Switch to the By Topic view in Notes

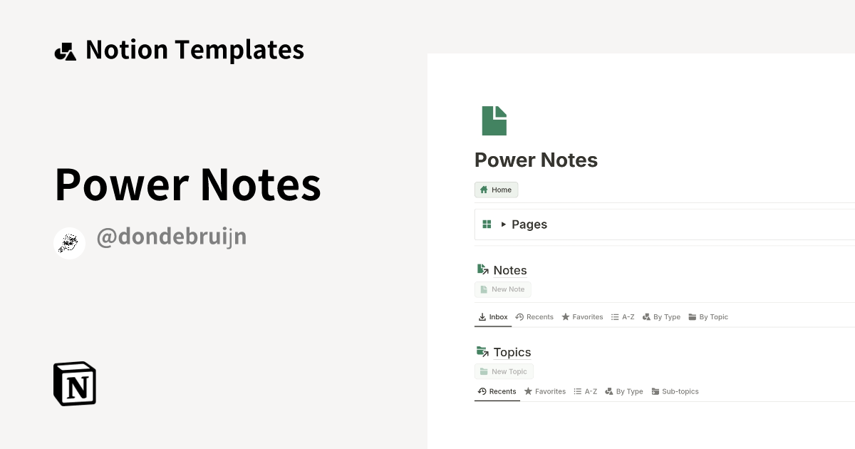tap(708, 316)
